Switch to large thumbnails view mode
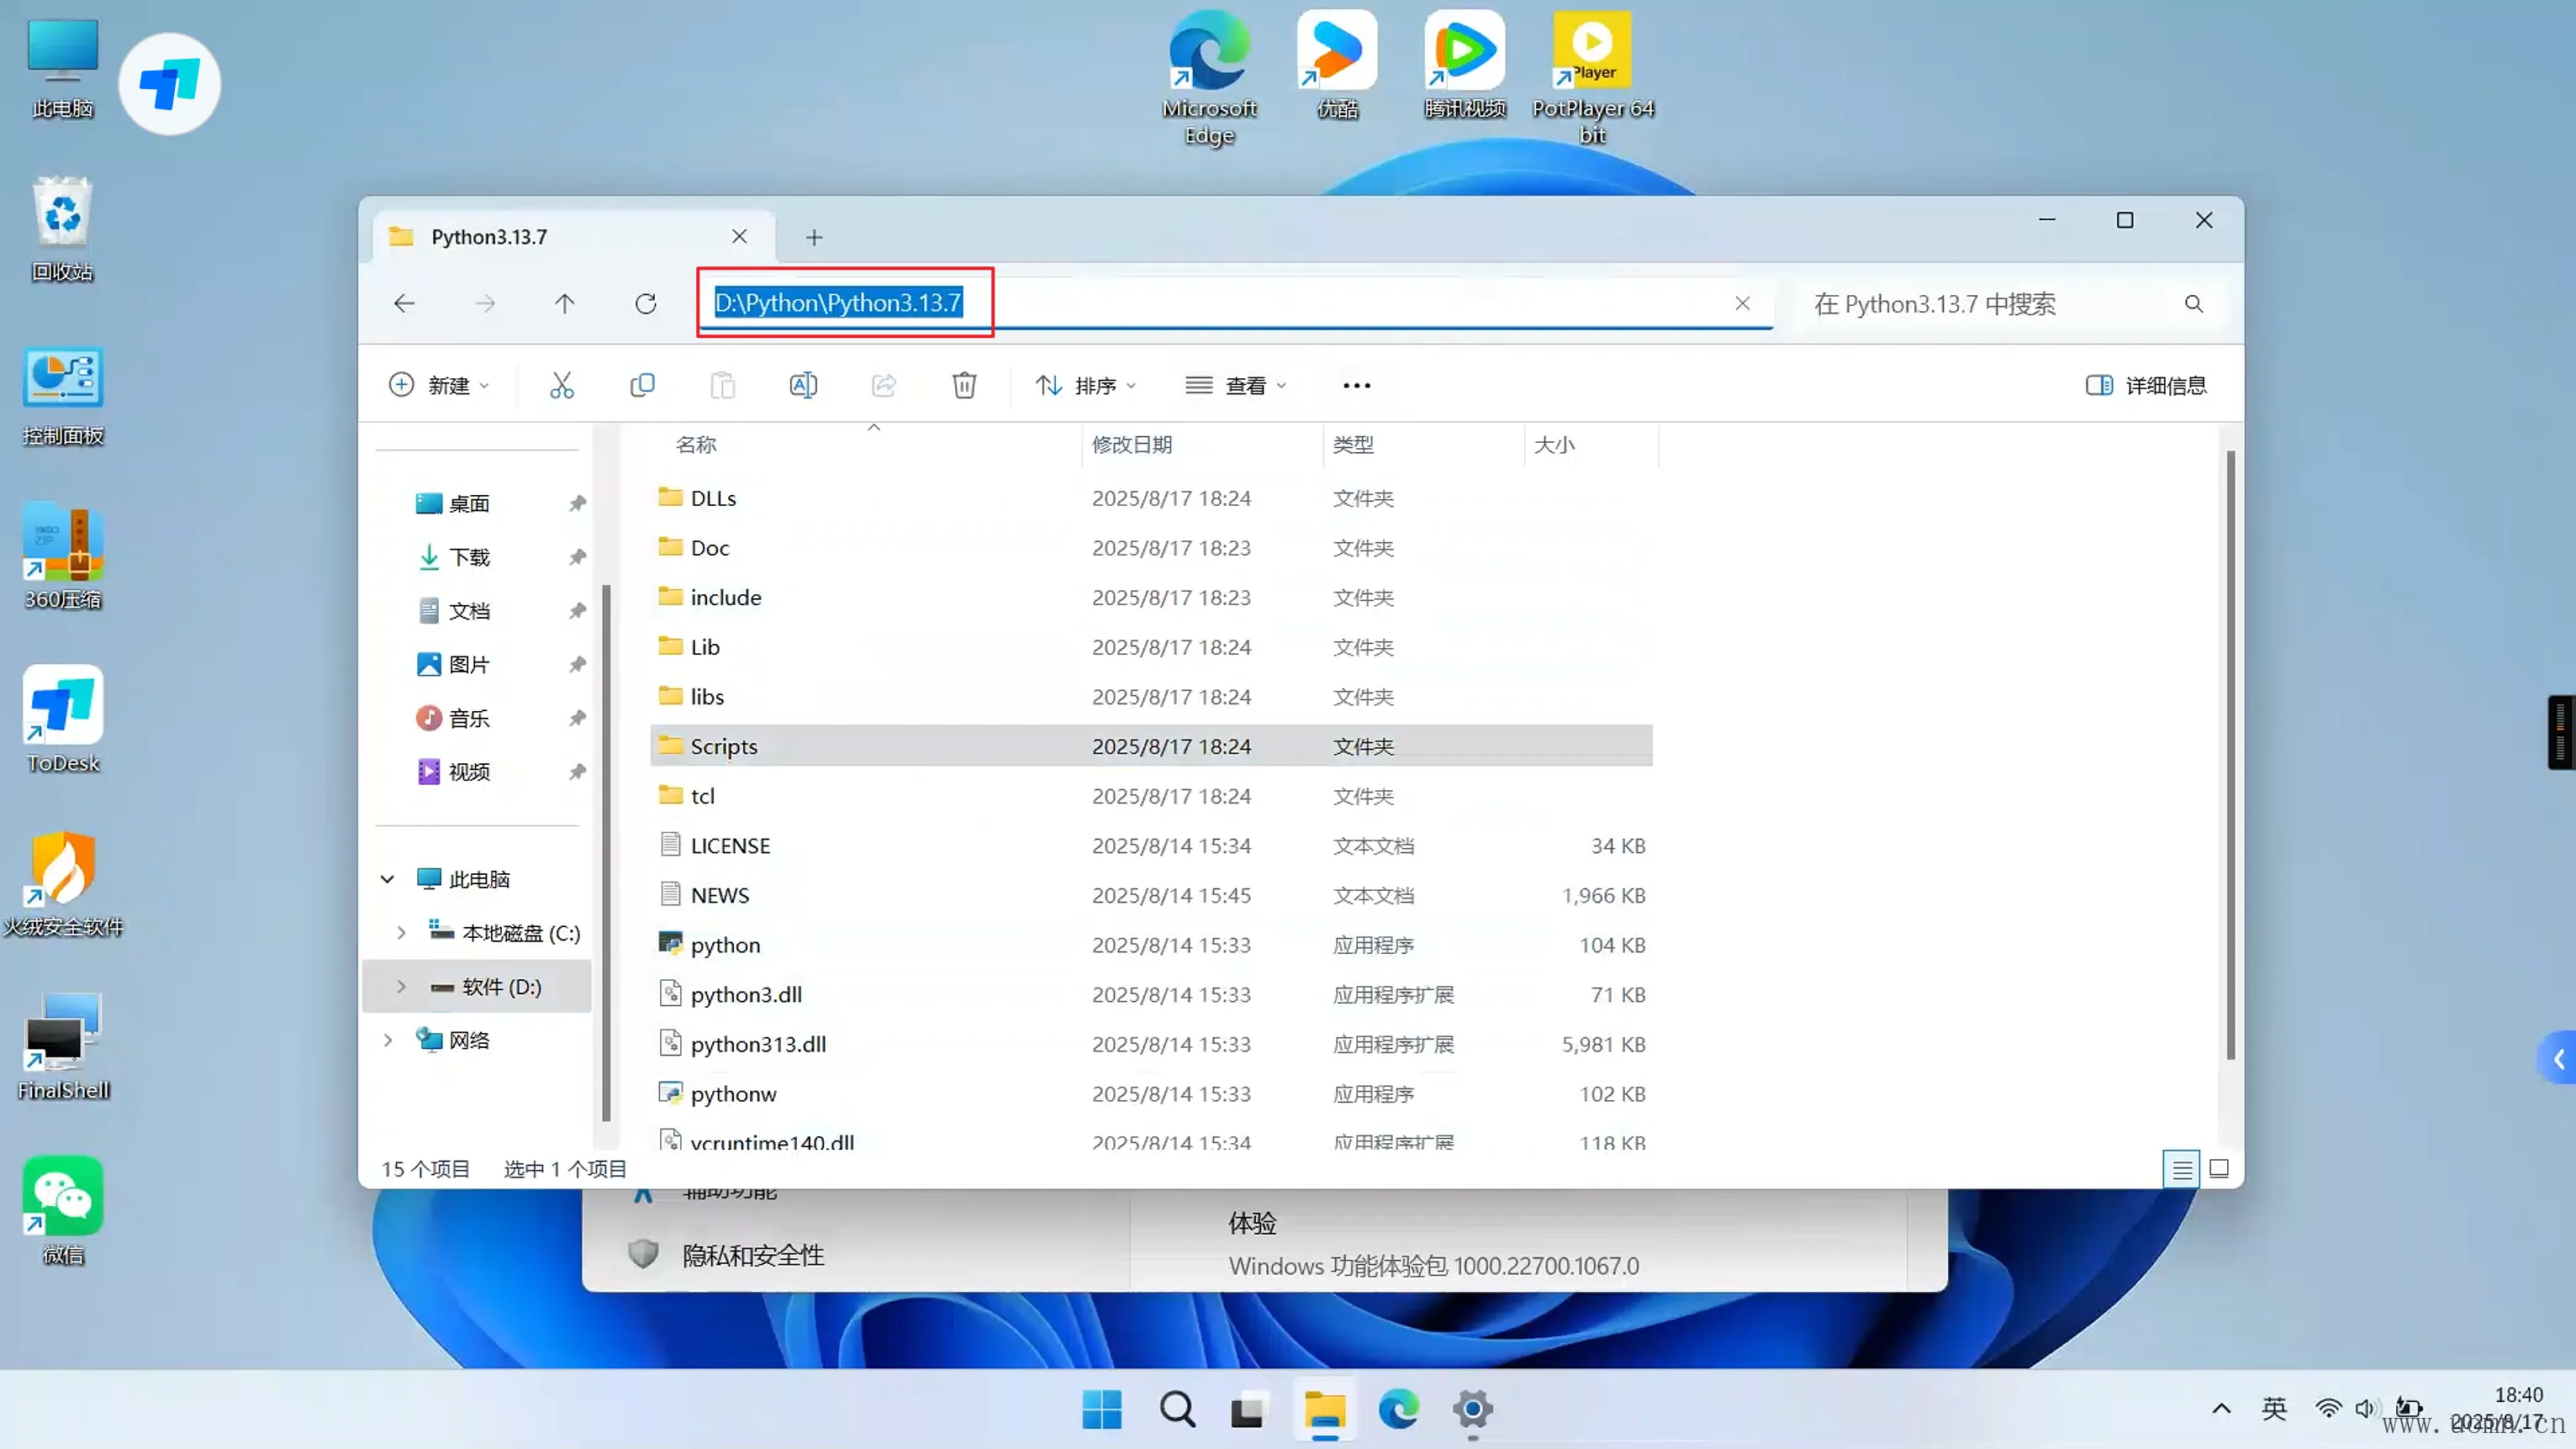Image resolution: width=2576 pixels, height=1449 pixels. 2219,1168
